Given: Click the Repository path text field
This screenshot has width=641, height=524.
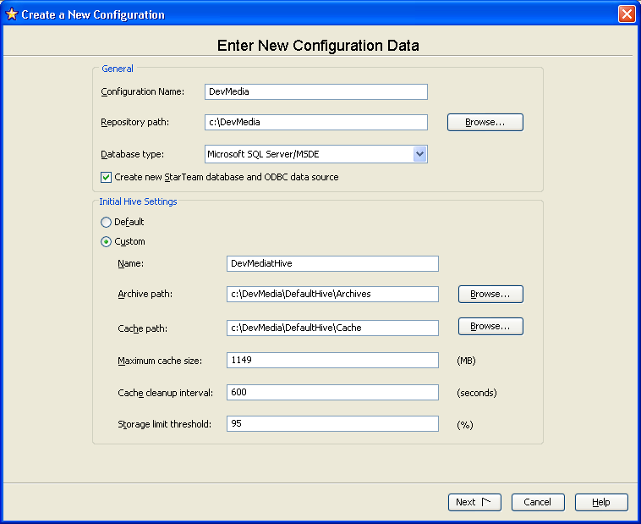Looking at the screenshot, I should pyautogui.click(x=315, y=123).
